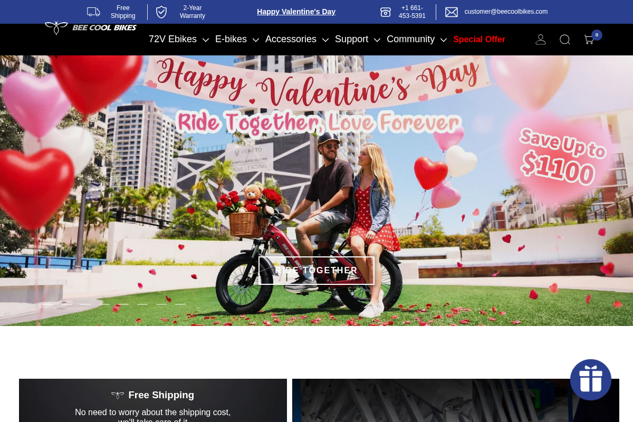The image size is (633, 422).
Task: Open the Happy Valentine's Day link
Action: (296, 12)
